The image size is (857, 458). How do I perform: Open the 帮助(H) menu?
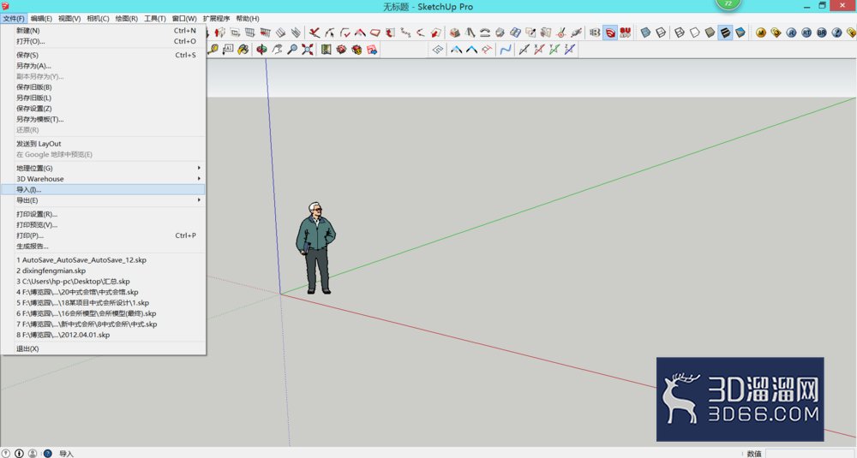248,19
